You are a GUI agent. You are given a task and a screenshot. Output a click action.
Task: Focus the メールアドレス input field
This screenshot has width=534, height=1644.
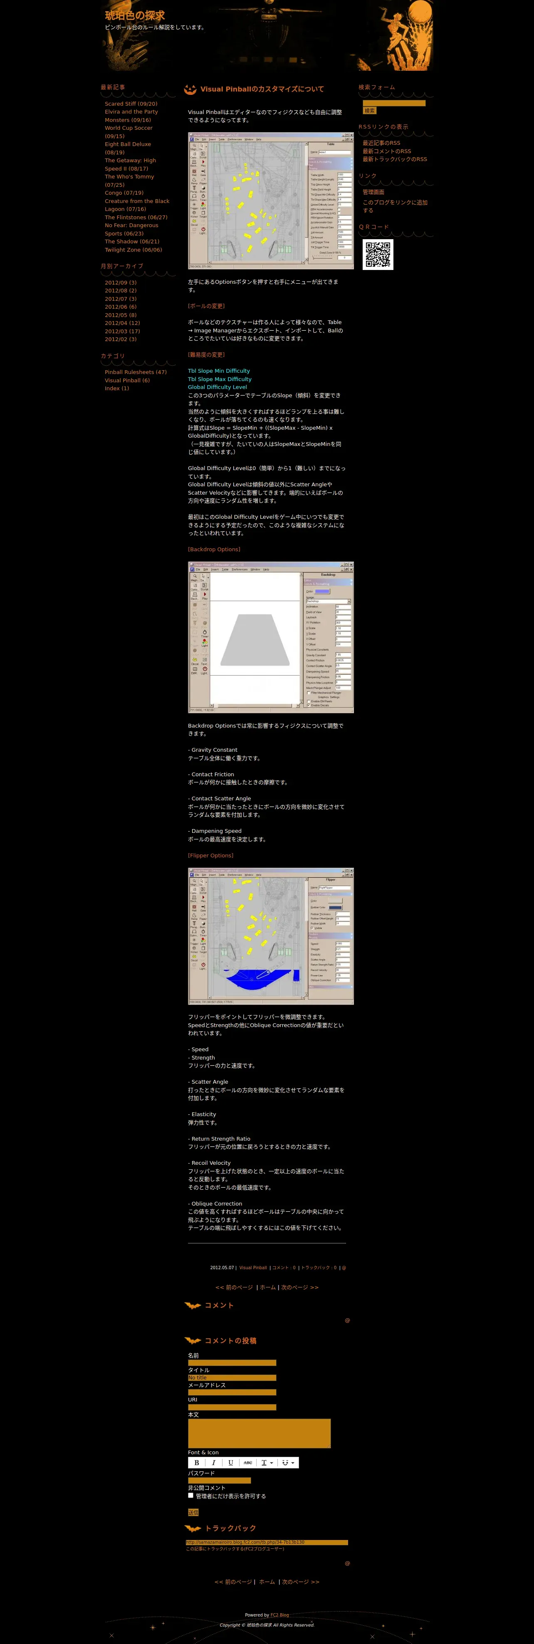(232, 1392)
